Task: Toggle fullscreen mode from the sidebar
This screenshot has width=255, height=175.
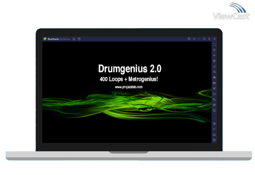Action: [x=214, y=44]
